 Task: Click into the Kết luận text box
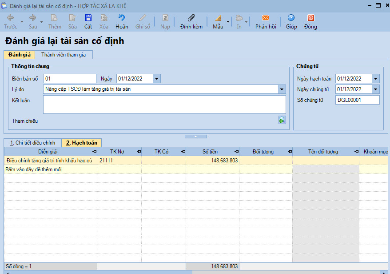(164, 105)
